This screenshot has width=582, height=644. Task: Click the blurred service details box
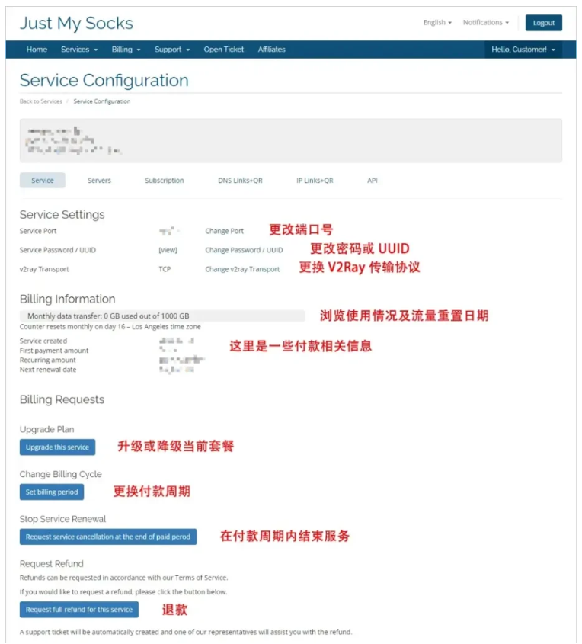290,140
